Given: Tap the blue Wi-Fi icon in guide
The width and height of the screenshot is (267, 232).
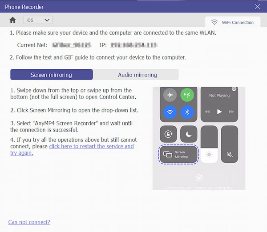Looking at the screenshot, I should point(170,112).
